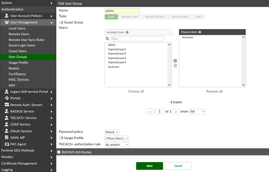Click the Portals icon in sidebar
This screenshot has width=269, height=172.
[x=7, y=98]
